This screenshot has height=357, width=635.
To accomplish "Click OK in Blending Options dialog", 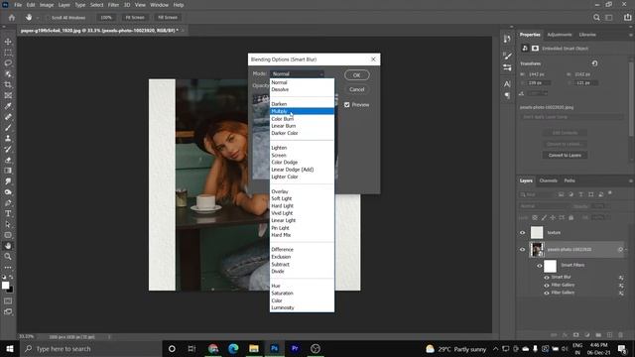I will 357,75.
